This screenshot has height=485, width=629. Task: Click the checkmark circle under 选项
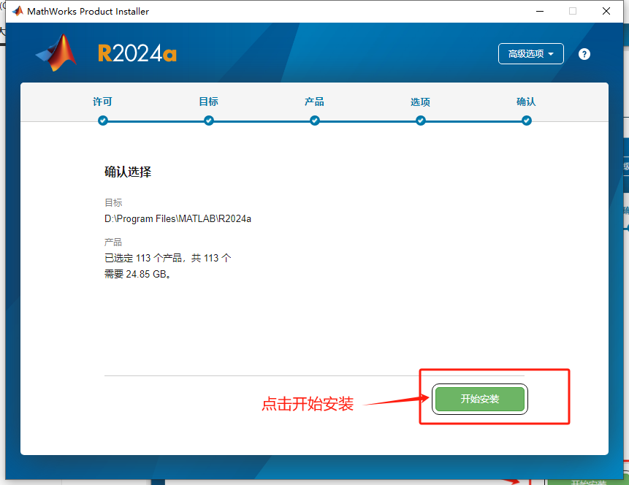point(420,121)
